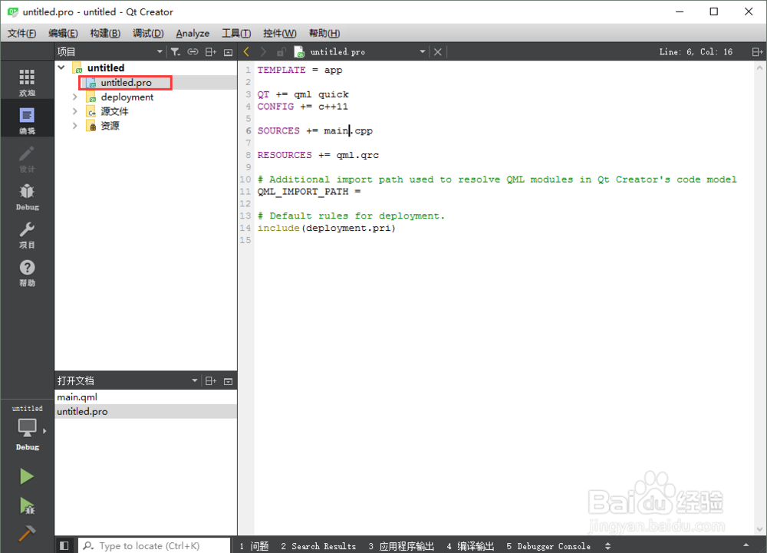Build the project with hammer icon
This screenshot has width=767, height=553.
[x=27, y=533]
